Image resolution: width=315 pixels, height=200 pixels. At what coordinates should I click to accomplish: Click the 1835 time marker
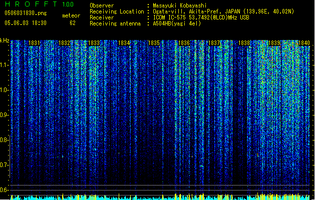pyautogui.click(x=154, y=43)
